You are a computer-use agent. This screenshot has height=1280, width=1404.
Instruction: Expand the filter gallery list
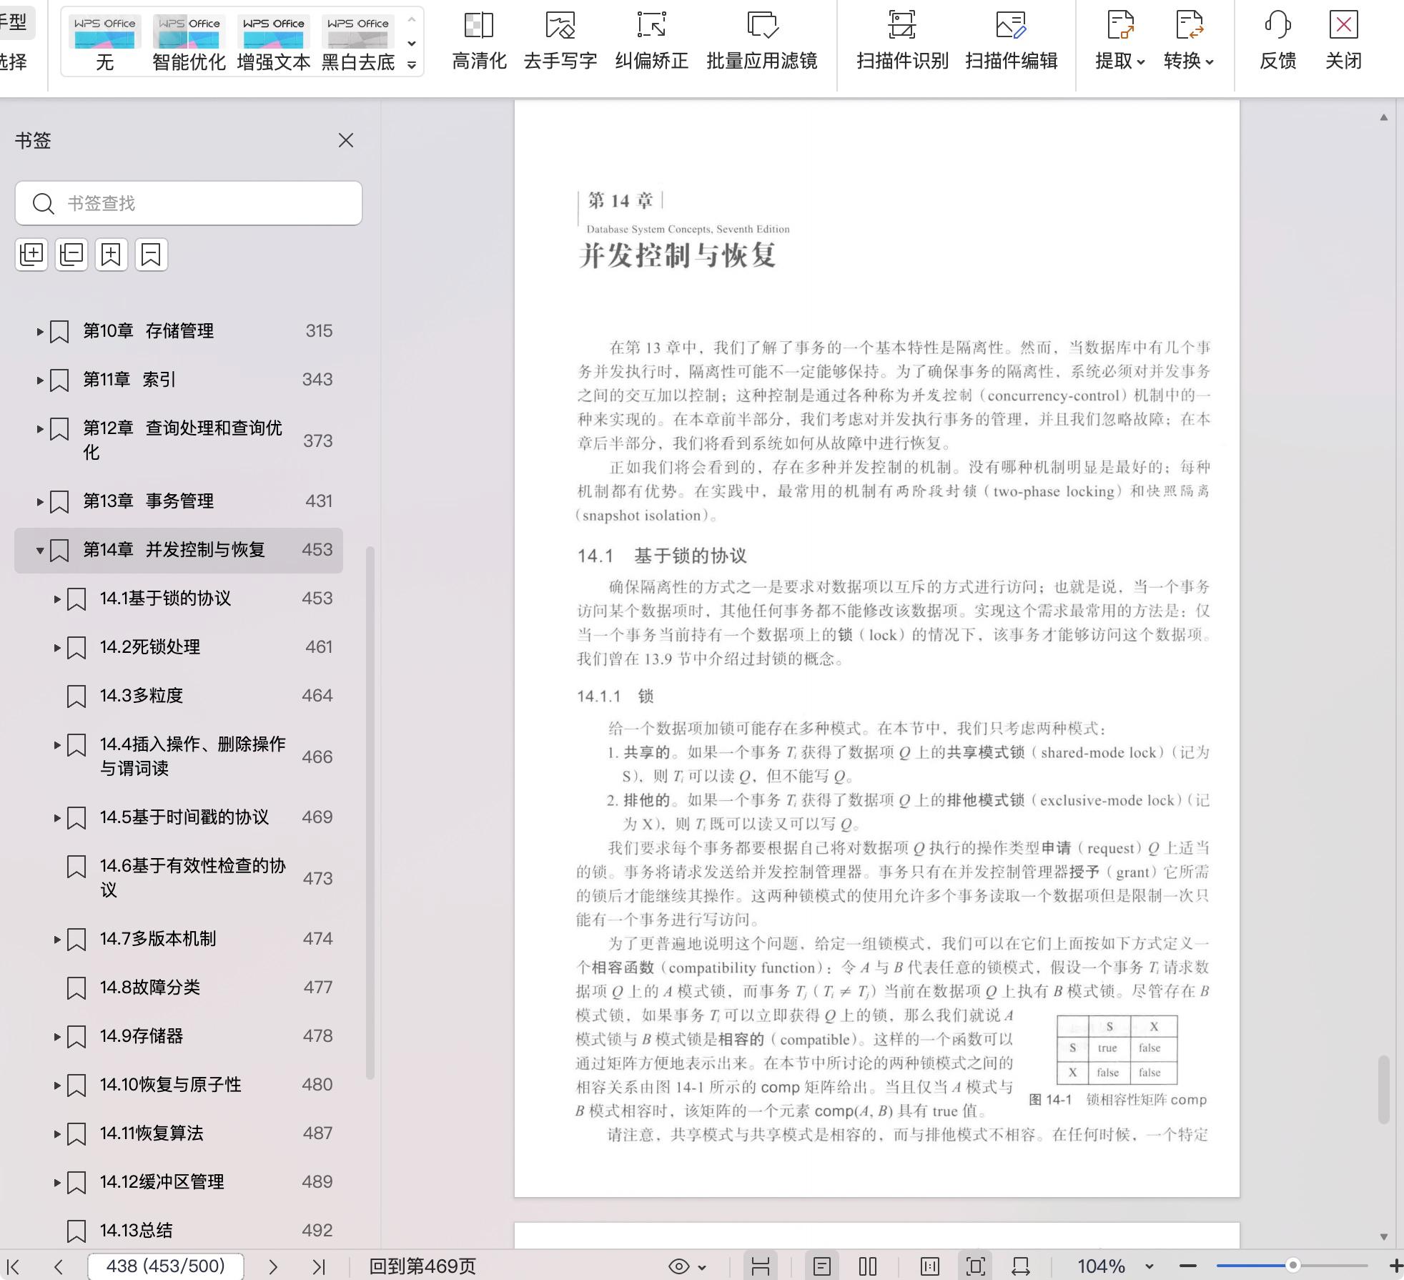tap(412, 65)
